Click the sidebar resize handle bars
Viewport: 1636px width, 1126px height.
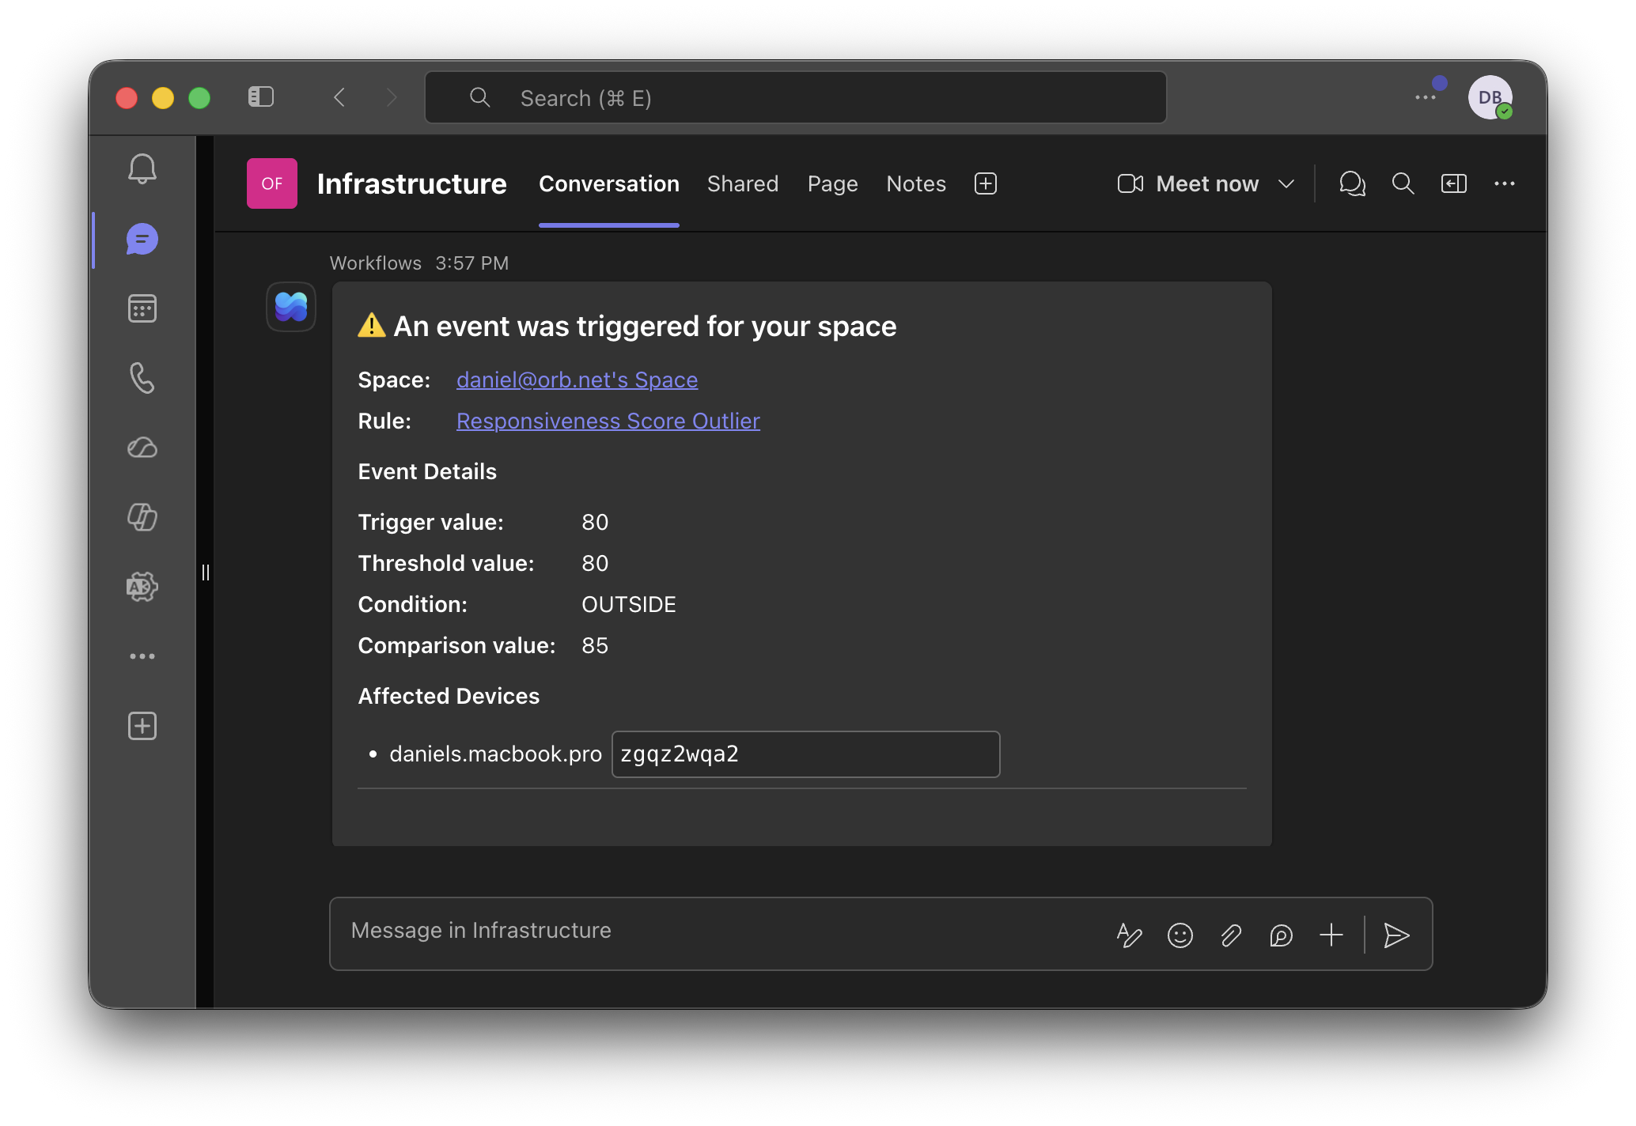(206, 572)
